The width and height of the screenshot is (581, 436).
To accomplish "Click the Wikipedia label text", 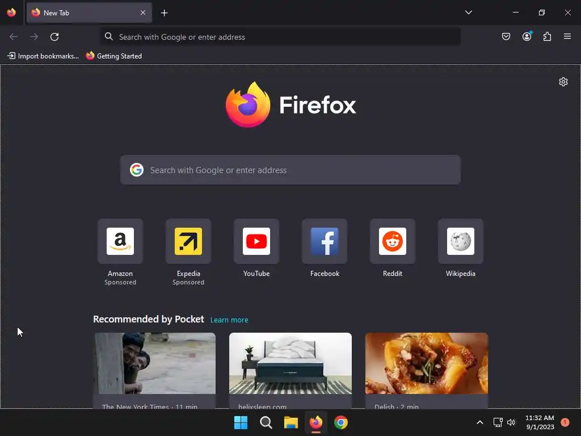I will (461, 274).
